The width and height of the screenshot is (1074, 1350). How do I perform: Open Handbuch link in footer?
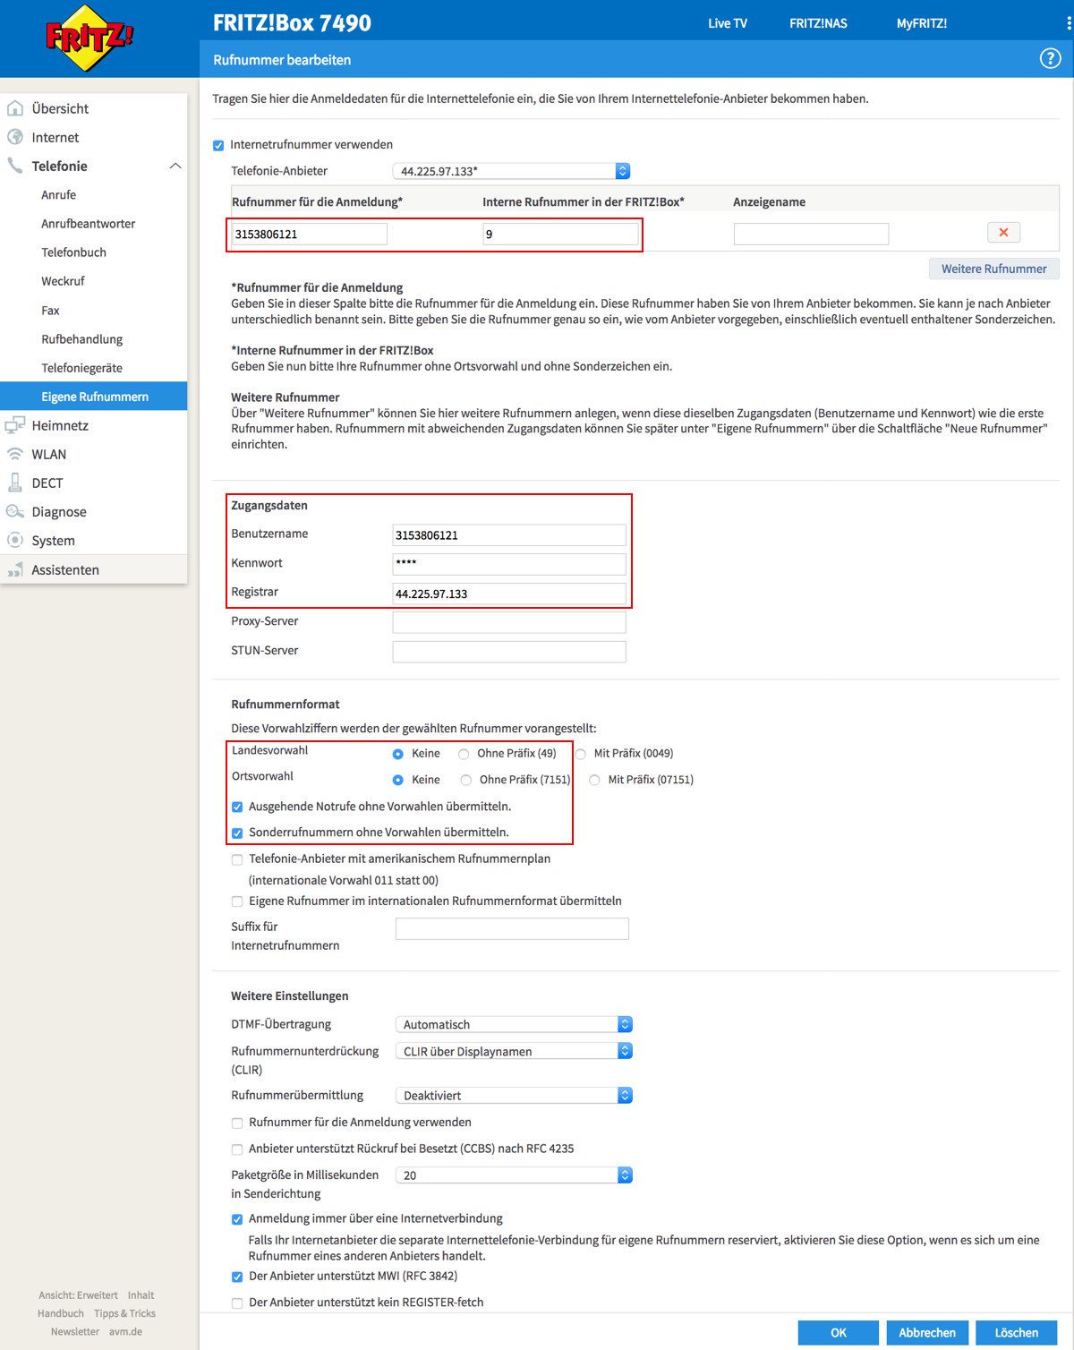tap(61, 1313)
